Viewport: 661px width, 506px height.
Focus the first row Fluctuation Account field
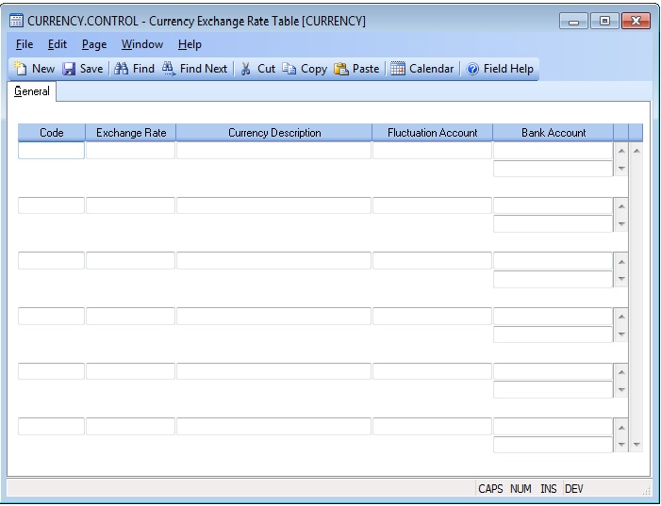(432, 151)
